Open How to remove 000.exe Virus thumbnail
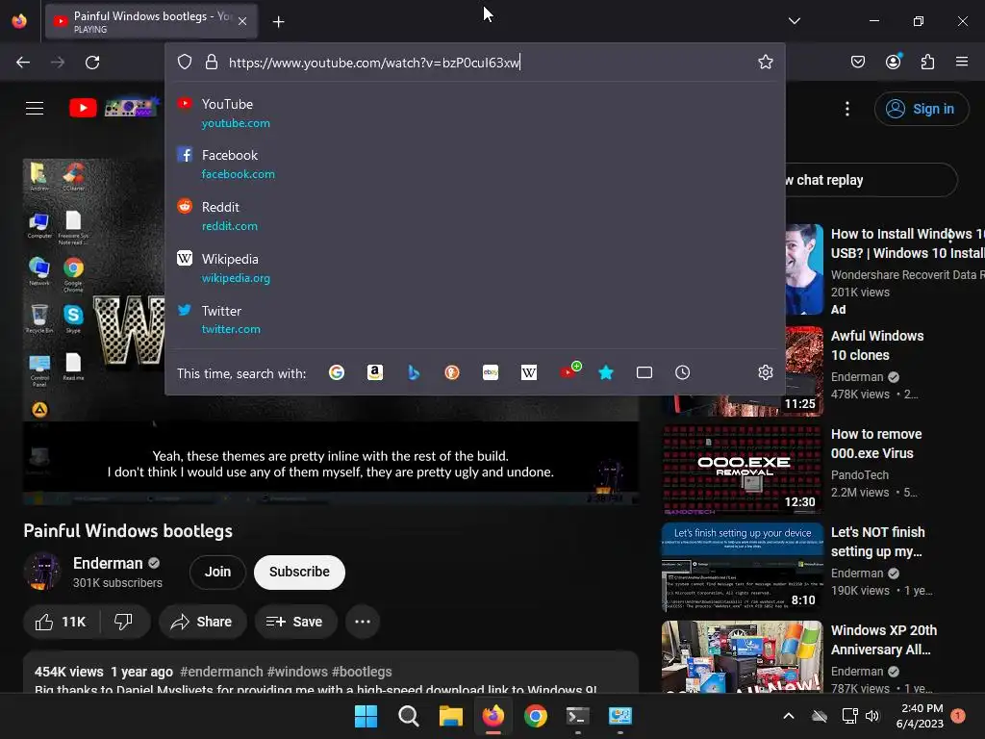The image size is (985, 739). (743, 471)
